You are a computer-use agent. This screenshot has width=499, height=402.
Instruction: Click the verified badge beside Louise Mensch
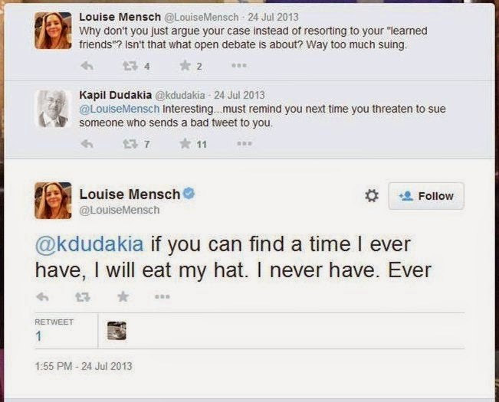[x=189, y=194]
